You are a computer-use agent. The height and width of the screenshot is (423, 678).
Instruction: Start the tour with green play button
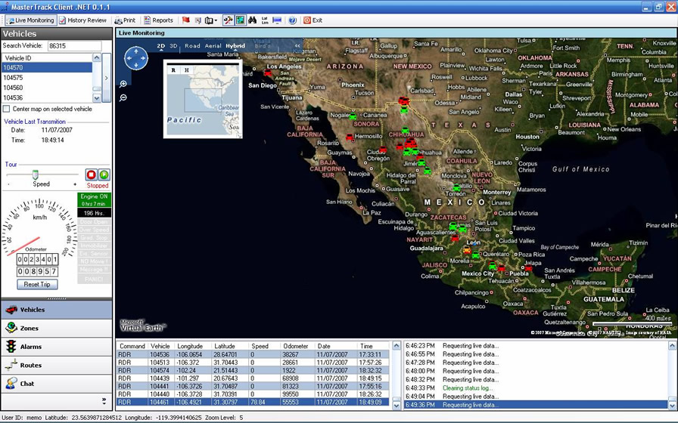pos(104,174)
